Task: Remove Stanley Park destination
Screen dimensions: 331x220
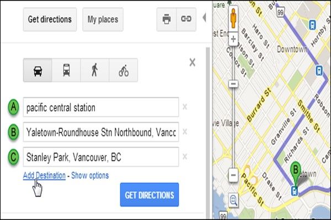Action: click(185, 157)
